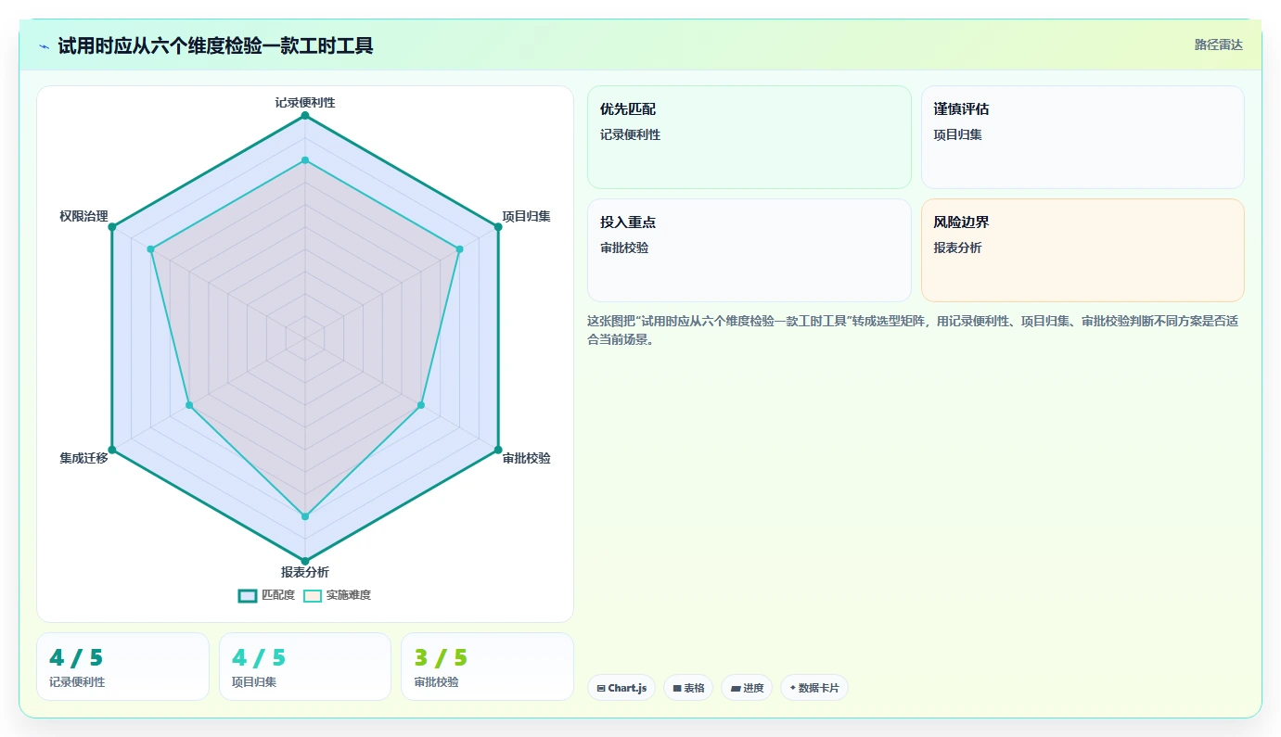Open the 投入重点 card
Screen dimensions: 1281x737
coord(749,250)
